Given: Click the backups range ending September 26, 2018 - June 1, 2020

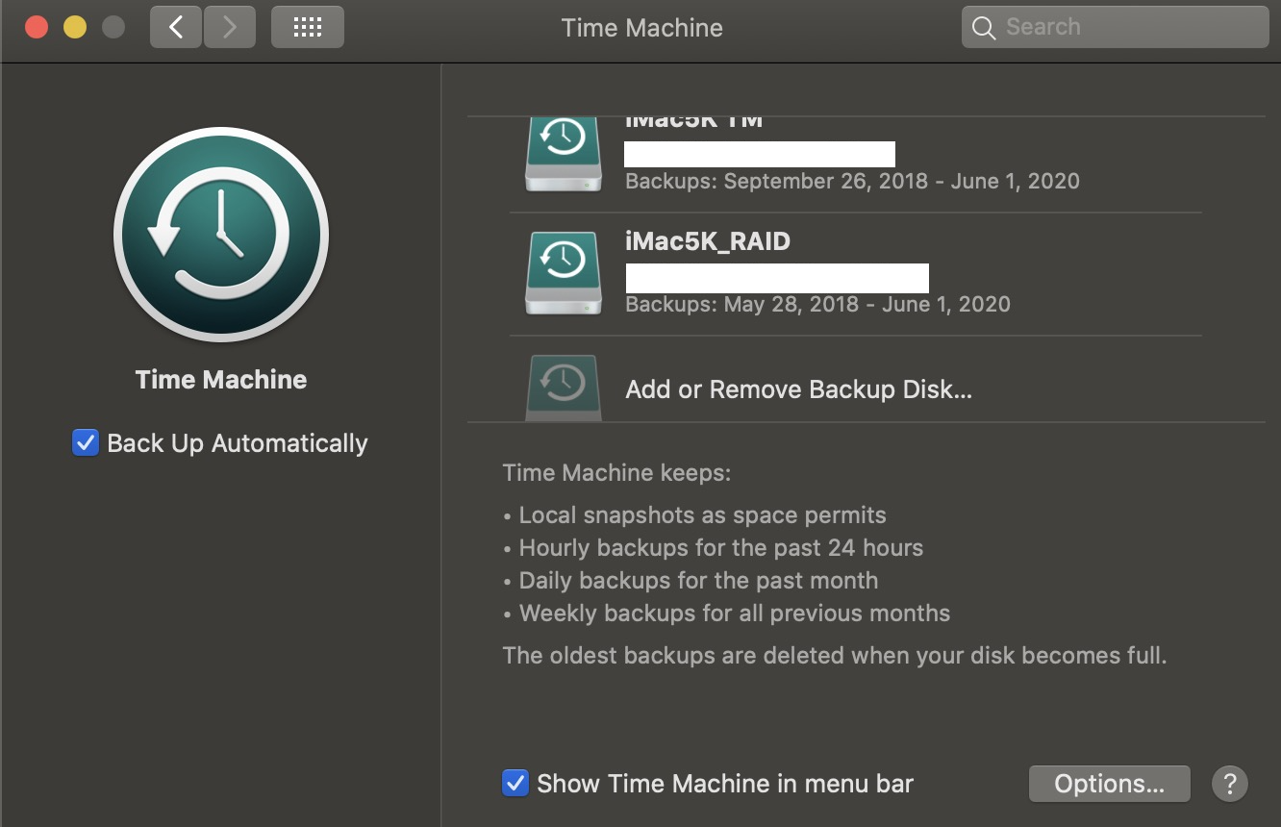Looking at the screenshot, I should (x=852, y=182).
